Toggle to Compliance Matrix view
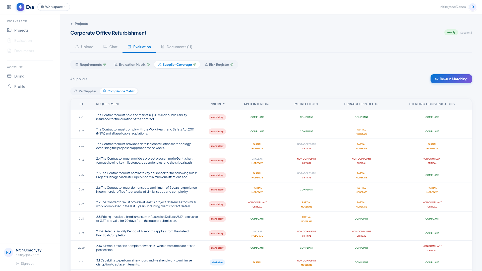The image size is (482, 271). (119, 91)
